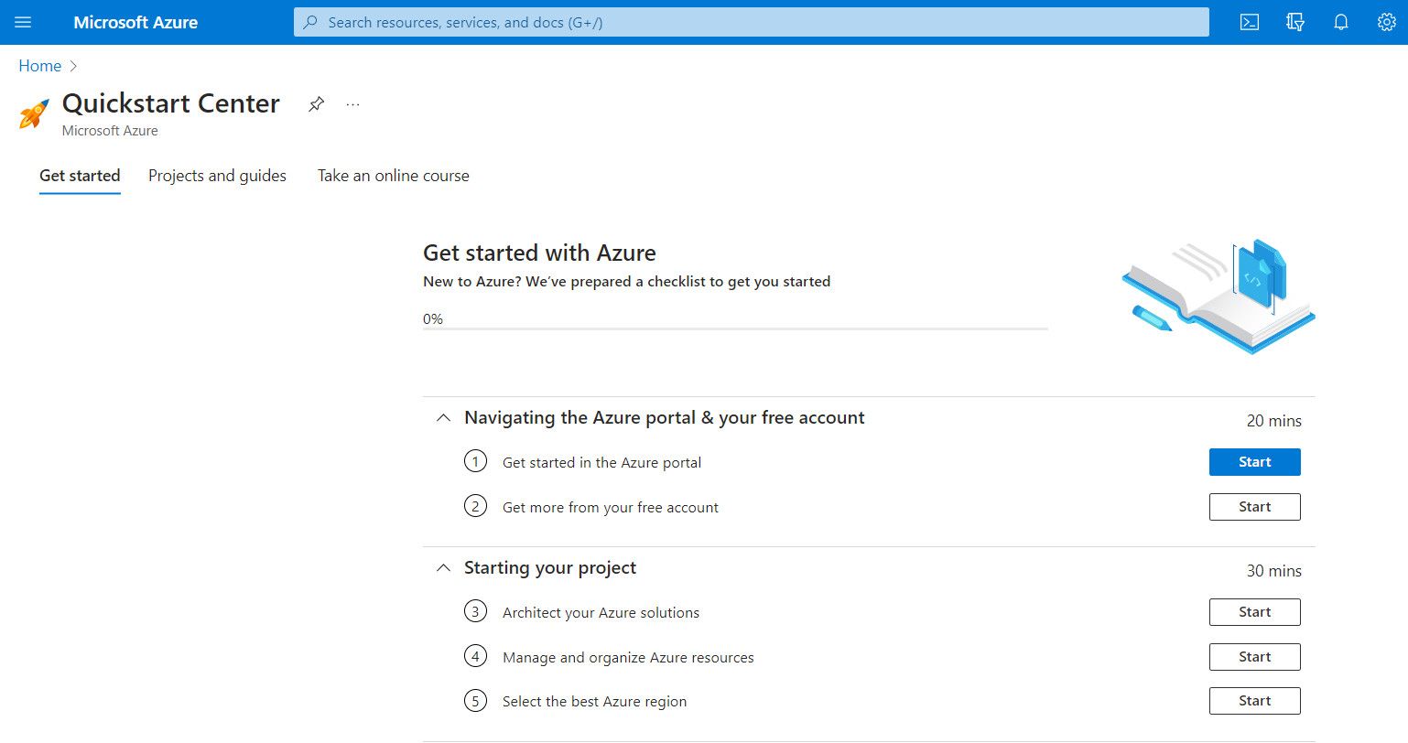View Azure notifications bell
The image size is (1408, 743).
(x=1340, y=22)
